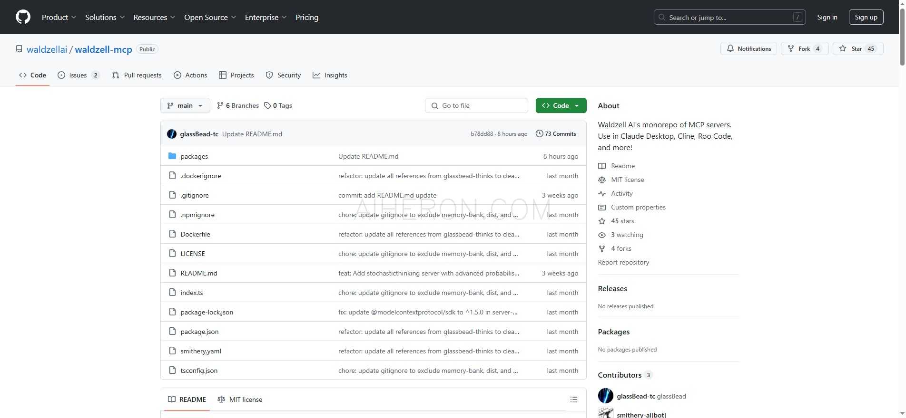Image resolution: width=906 pixels, height=418 pixels.
Task: Open the README.md file
Action: [199, 273]
